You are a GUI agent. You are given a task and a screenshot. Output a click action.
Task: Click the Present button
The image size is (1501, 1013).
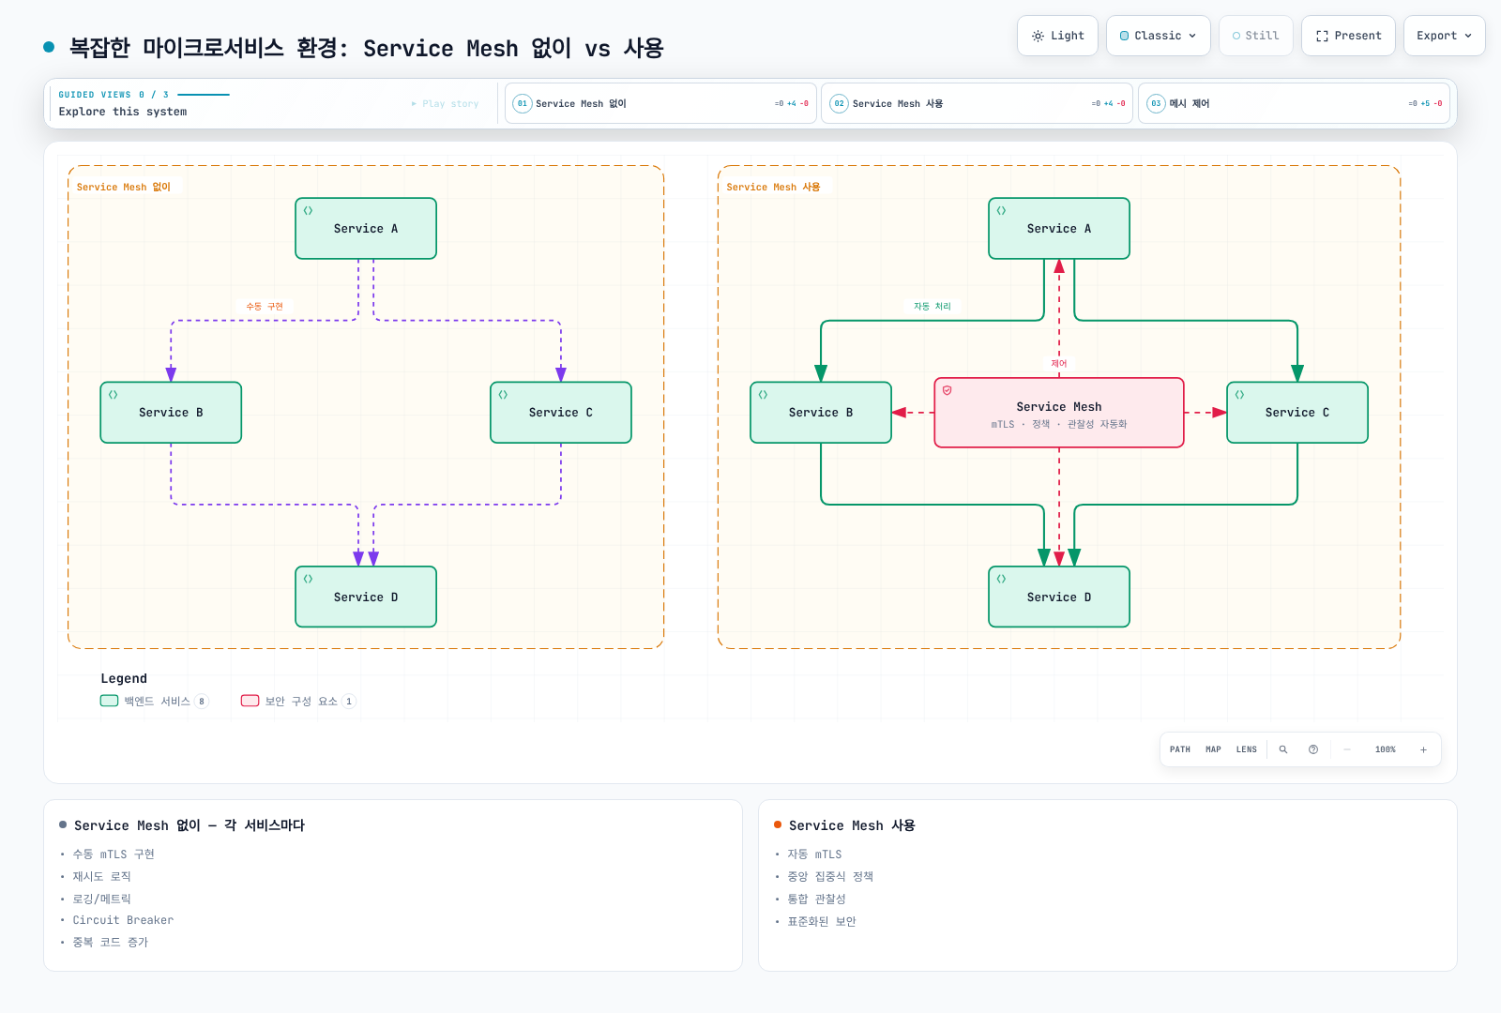click(1348, 36)
